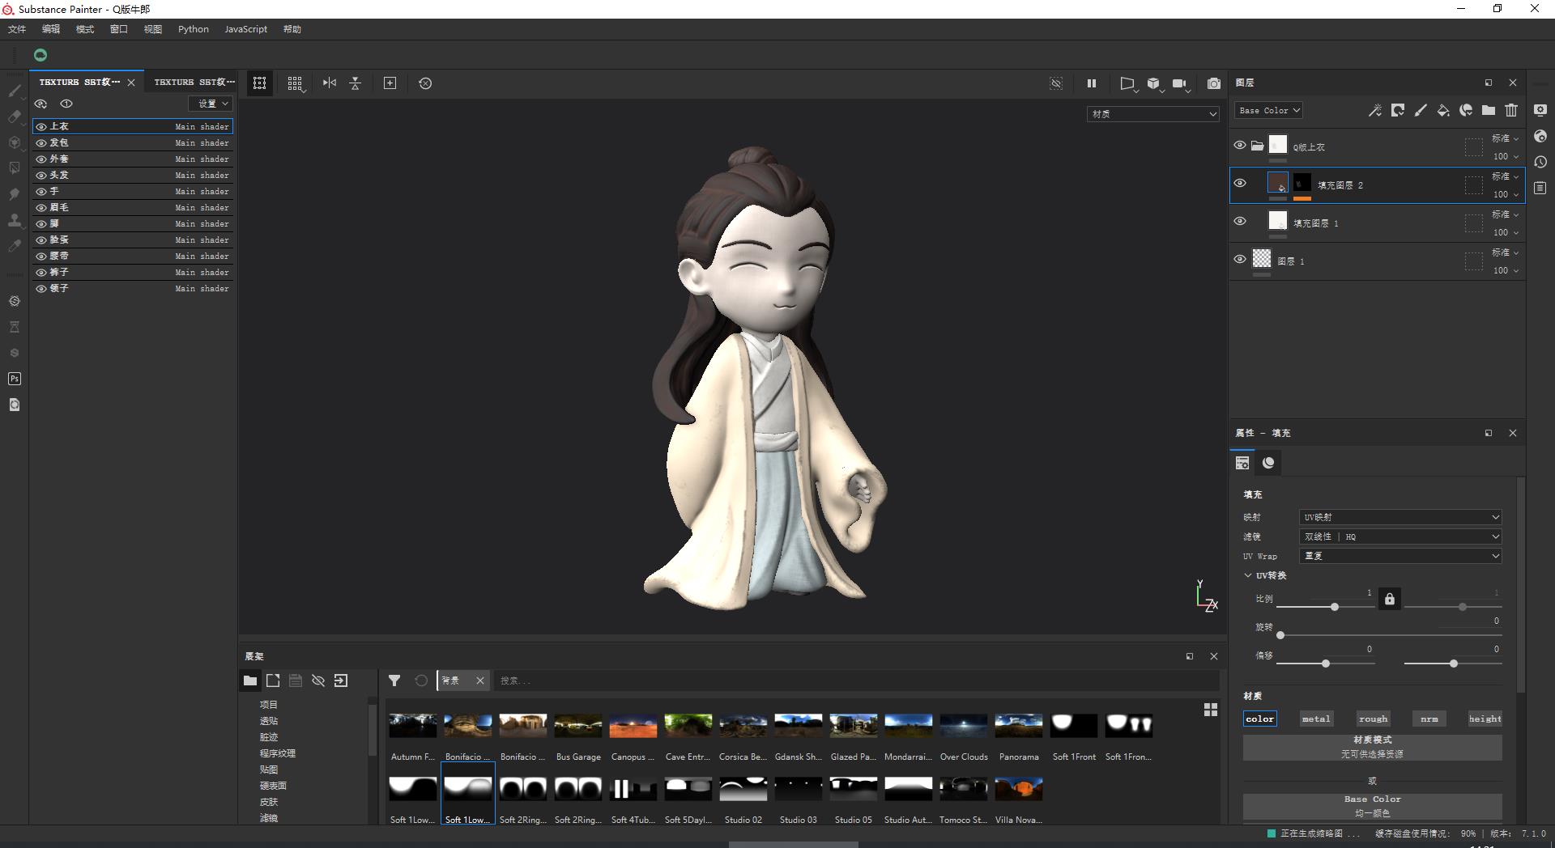1555x848 pixels.
Task: Open the JavaScript menu
Action: (x=245, y=29)
